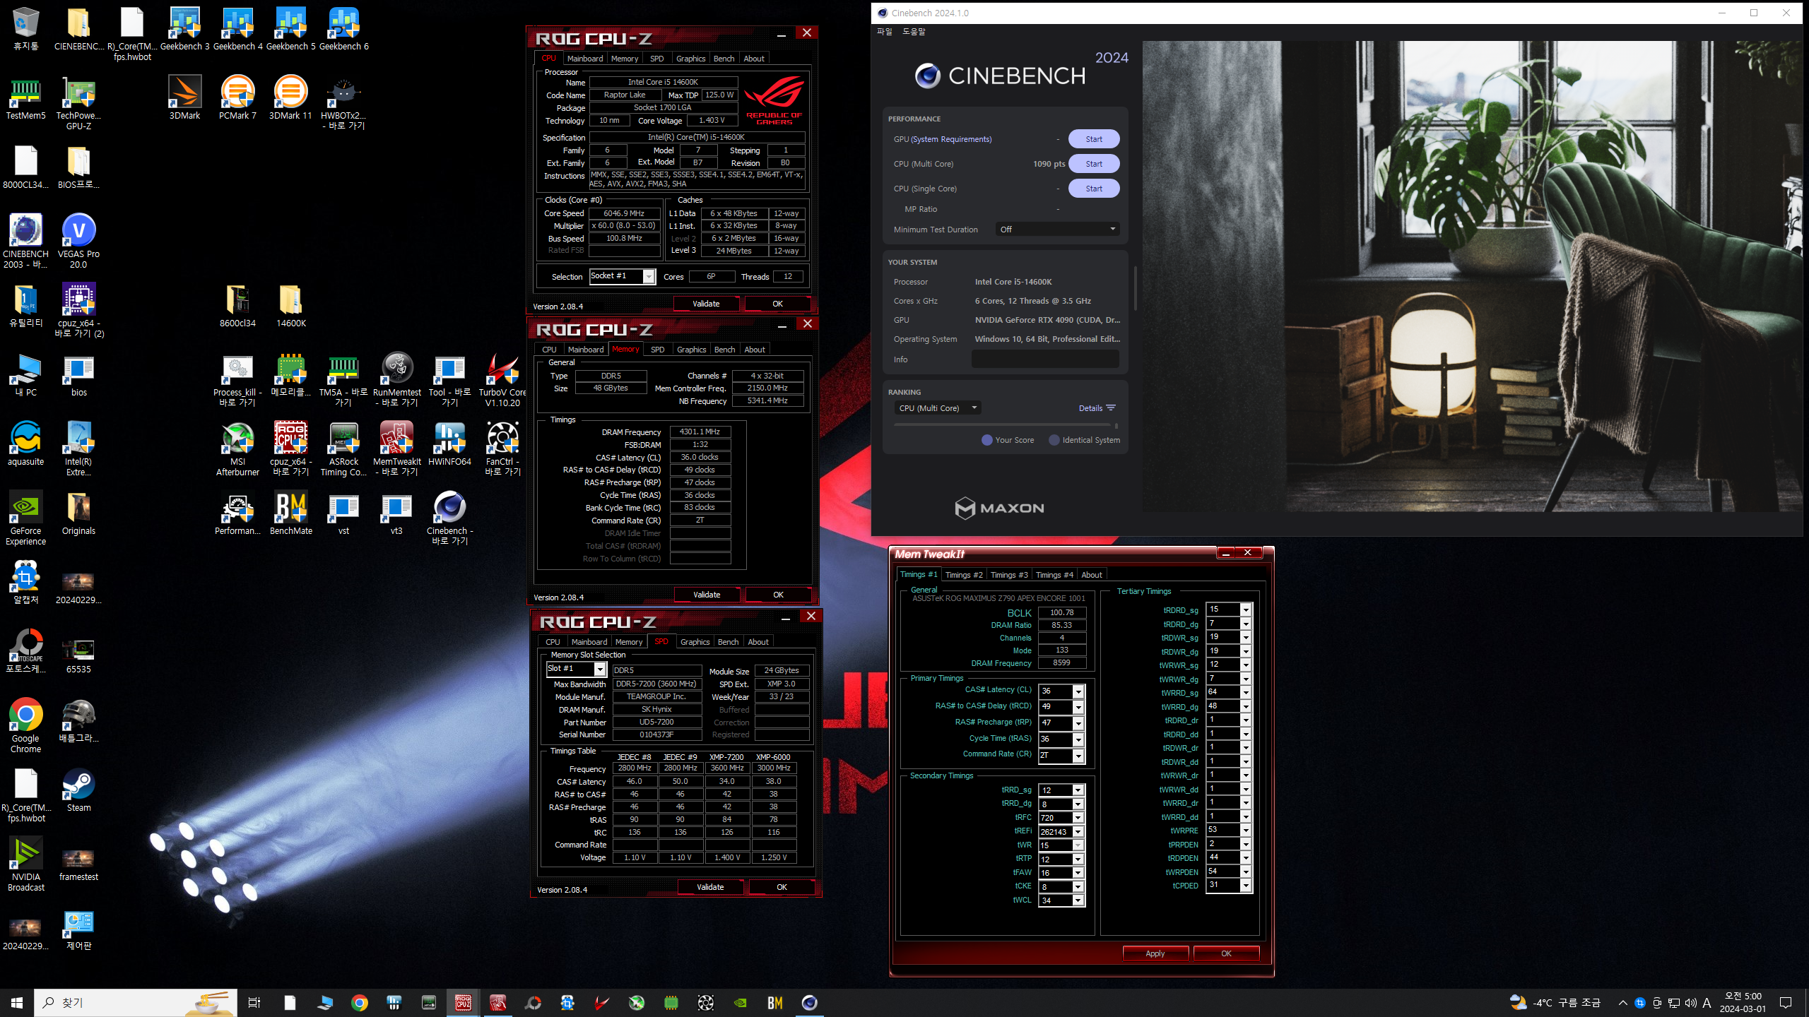This screenshot has height=1017, width=1809.
Task: Open the BenchMate desktop icon
Action: [290, 513]
